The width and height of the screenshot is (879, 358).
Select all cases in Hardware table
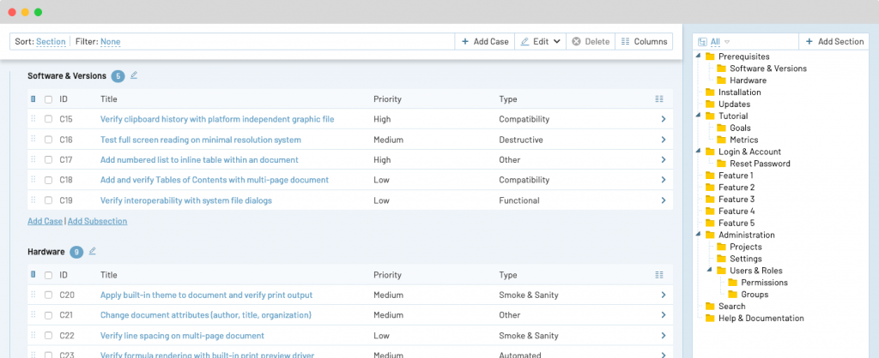point(49,275)
